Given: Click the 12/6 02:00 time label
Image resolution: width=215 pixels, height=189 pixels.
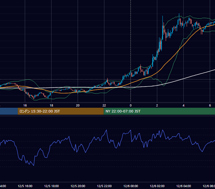Looking at the screenshot, I should [x=157, y=186].
